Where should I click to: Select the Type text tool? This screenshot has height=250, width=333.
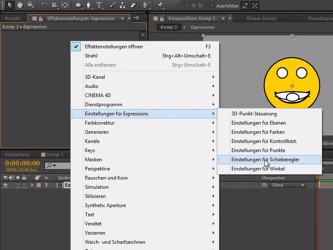(99, 5)
